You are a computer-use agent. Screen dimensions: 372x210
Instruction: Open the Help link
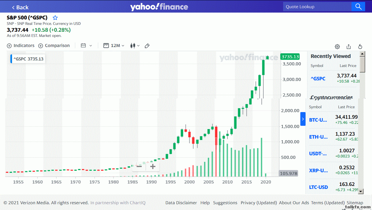(205, 203)
